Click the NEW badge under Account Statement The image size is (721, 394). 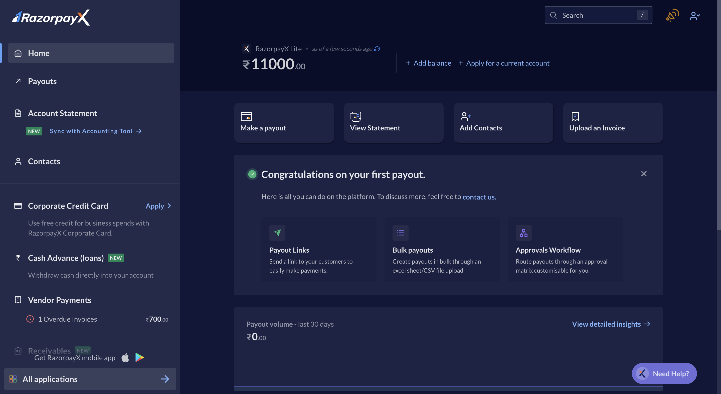(x=34, y=131)
